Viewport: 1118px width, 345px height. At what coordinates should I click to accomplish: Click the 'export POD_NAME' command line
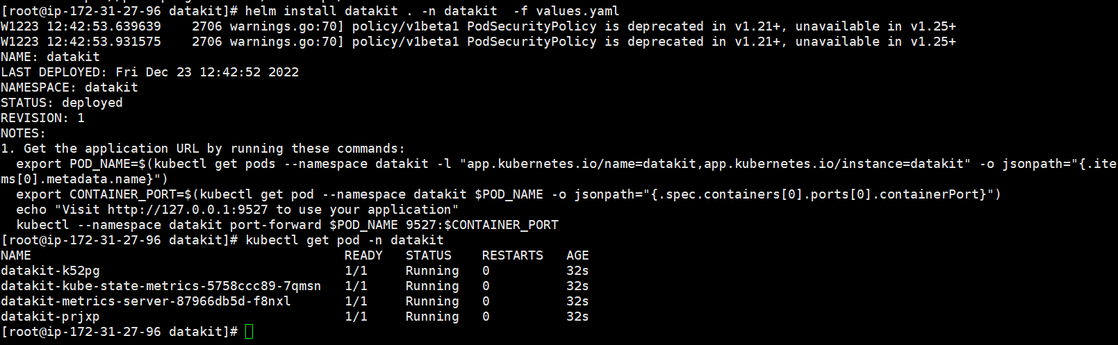click(566, 164)
